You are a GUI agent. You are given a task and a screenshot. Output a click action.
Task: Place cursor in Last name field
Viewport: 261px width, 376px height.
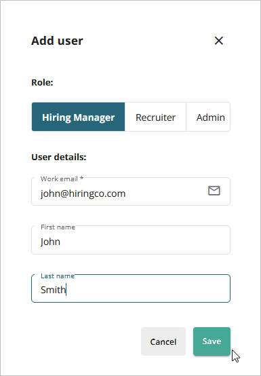pos(131,288)
